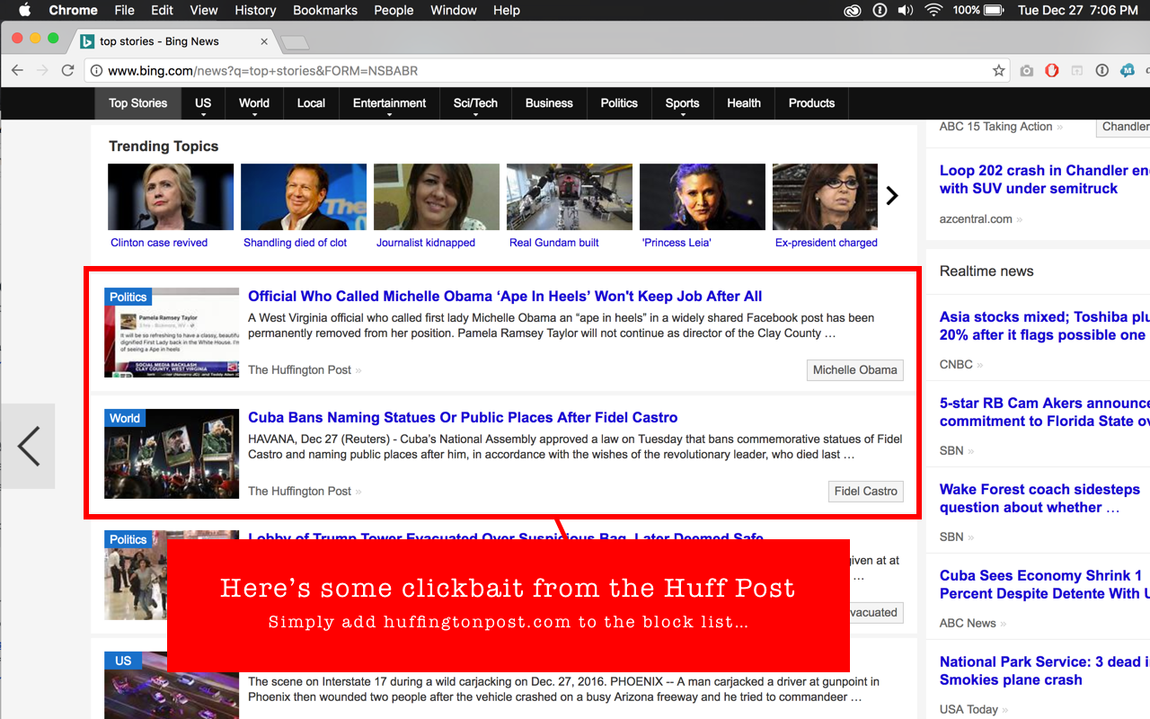Open The Huffington Post source under Obama article
The image size is (1150, 719).
299,369
